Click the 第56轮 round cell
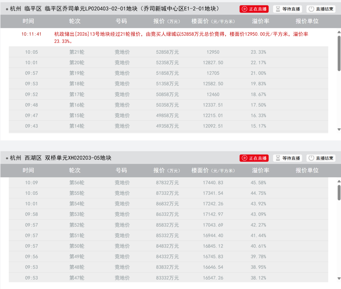The image size is (341, 289). [x=77, y=183]
